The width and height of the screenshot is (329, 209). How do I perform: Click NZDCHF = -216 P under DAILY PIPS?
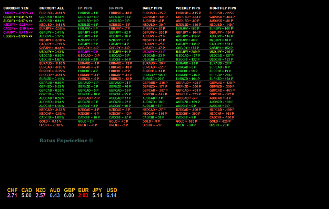pos(155,114)
